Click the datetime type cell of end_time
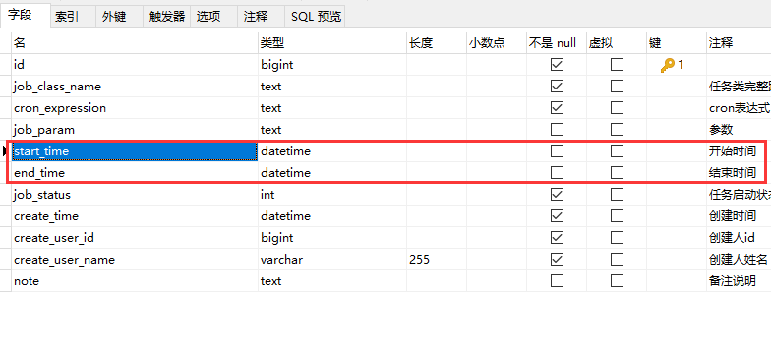 click(332, 173)
